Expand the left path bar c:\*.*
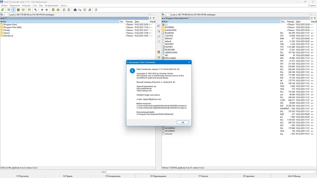Screen dimensions: 317x178 (74, 18)
